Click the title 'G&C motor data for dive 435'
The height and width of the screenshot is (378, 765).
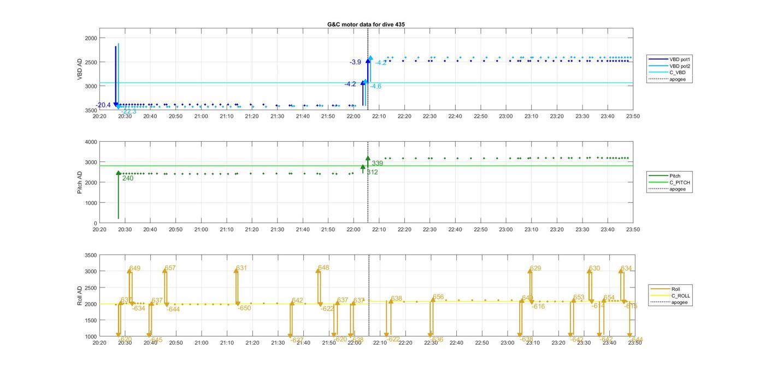pos(366,25)
